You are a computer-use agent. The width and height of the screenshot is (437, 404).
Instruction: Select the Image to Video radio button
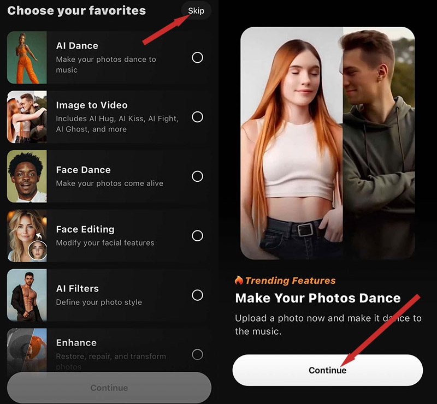click(197, 117)
